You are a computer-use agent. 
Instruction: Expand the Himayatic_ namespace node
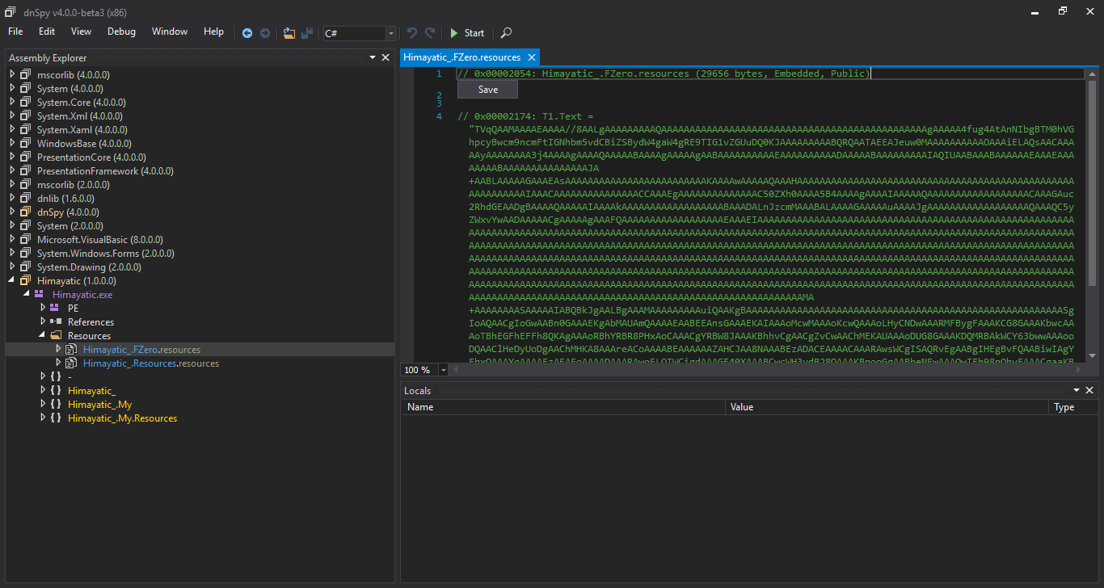tap(43, 391)
